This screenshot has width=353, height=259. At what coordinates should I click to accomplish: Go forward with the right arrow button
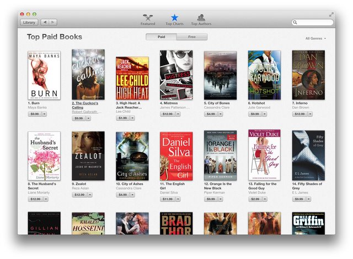pos(53,22)
